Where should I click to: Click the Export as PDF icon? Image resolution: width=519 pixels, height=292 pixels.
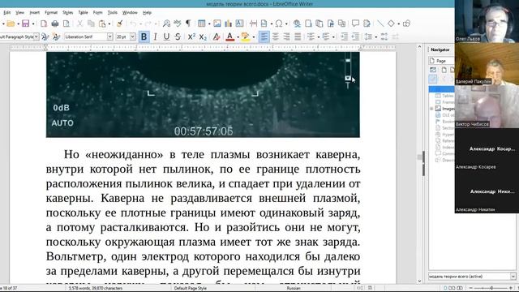(44, 24)
